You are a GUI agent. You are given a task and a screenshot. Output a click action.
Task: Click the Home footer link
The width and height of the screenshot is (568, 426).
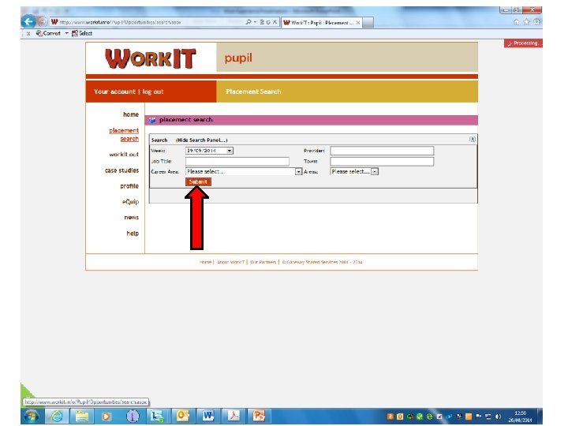click(205, 262)
